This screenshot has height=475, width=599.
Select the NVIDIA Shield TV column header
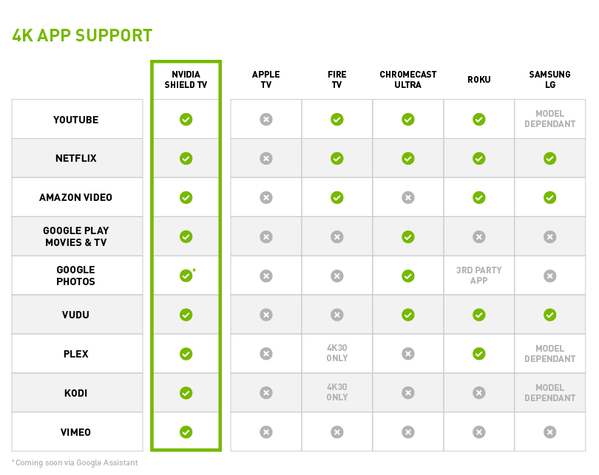186,80
